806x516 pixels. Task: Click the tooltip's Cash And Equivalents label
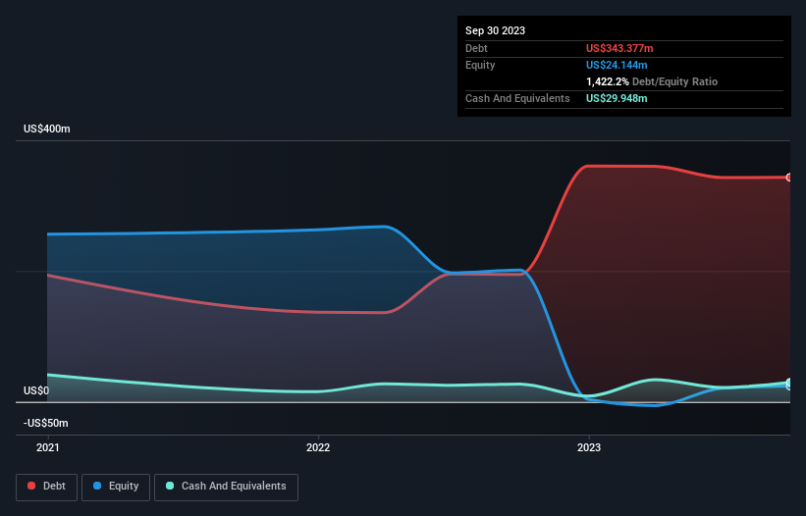coord(517,98)
